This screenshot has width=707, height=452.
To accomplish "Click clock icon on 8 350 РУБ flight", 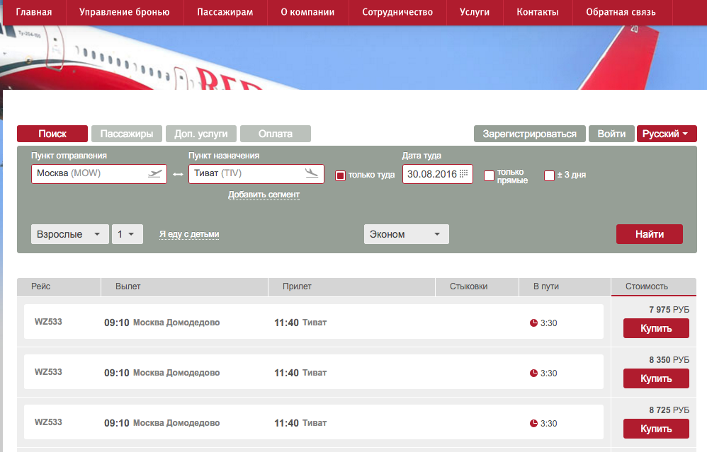I will tap(533, 373).
